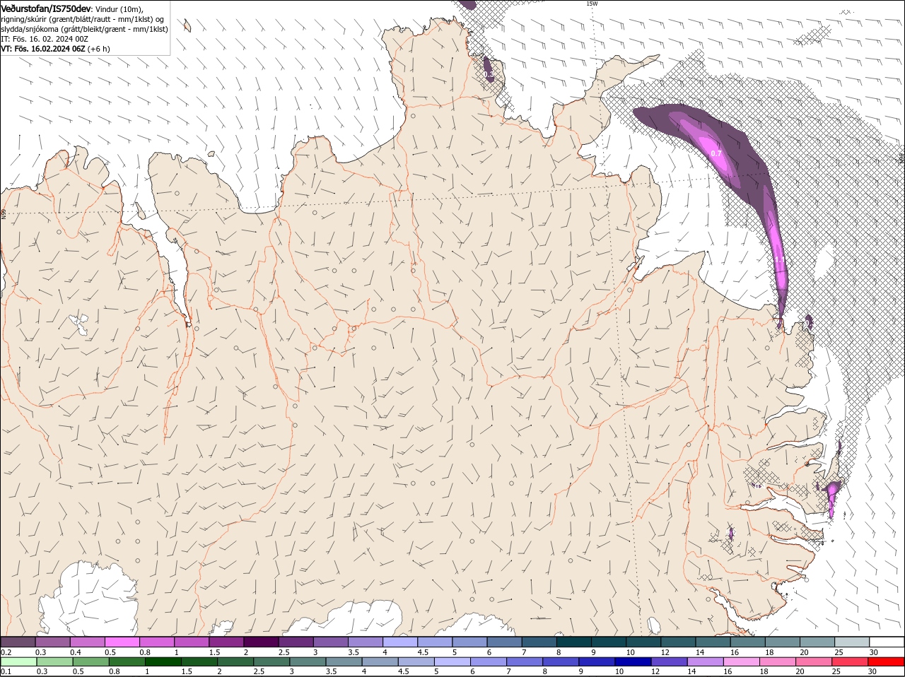
Task: Click the 'rigning/skúrir' legend description line
Action: (x=83, y=19)
